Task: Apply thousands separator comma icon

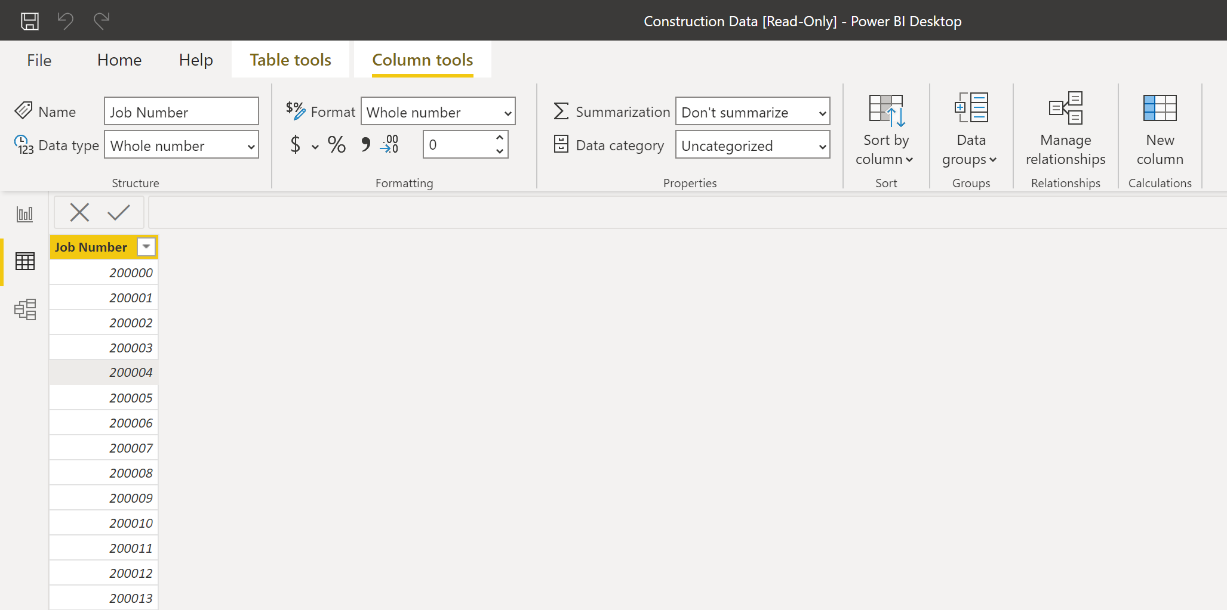Action: tap(365, 145)
